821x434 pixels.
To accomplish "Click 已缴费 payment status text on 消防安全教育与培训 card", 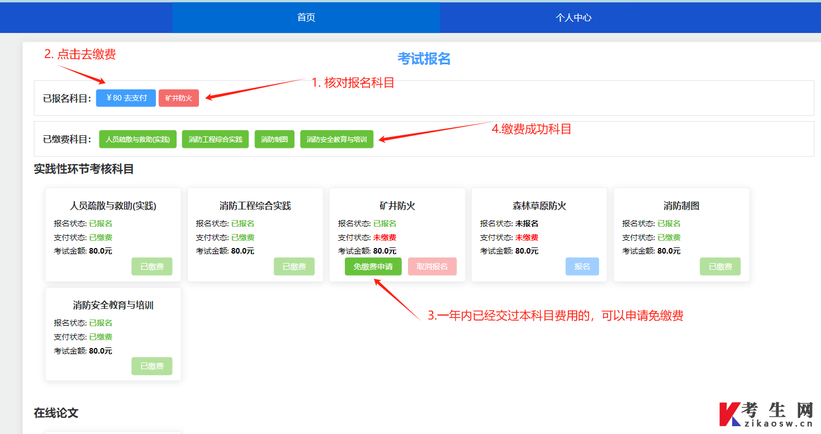I will [x=101, y=337].
